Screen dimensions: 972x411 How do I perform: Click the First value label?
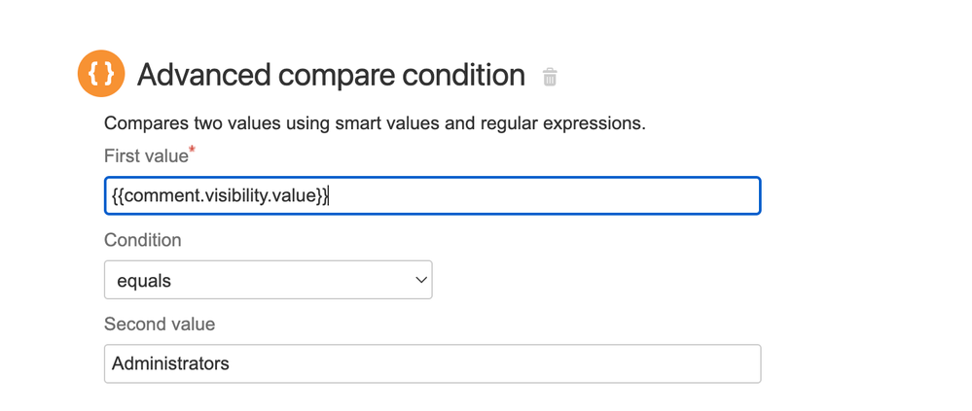[146, 156]
